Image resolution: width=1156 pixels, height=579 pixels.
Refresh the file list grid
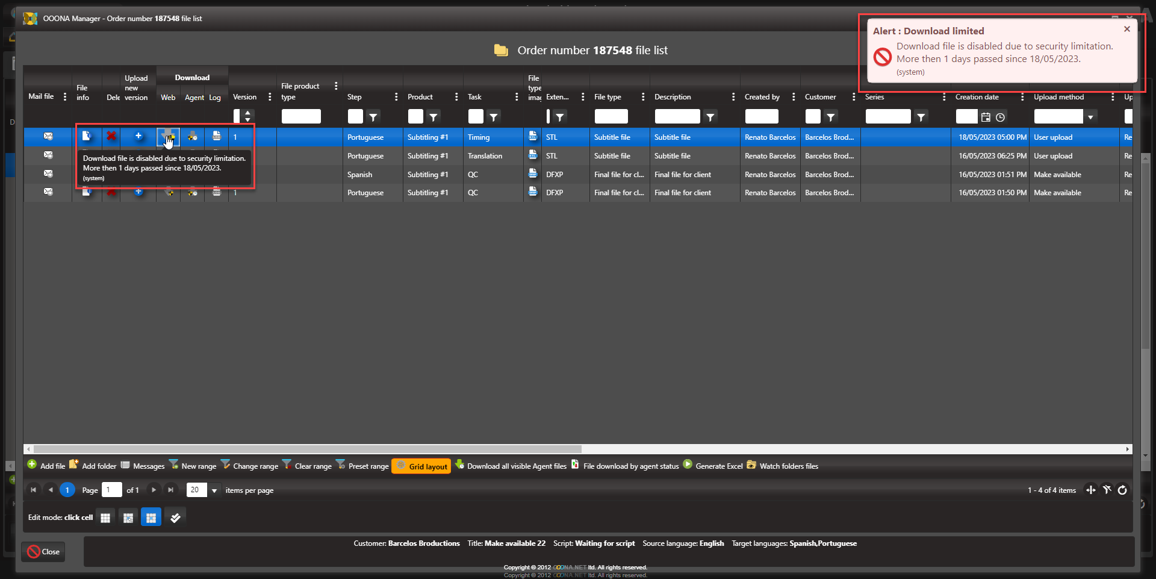tap(1122, 490)
